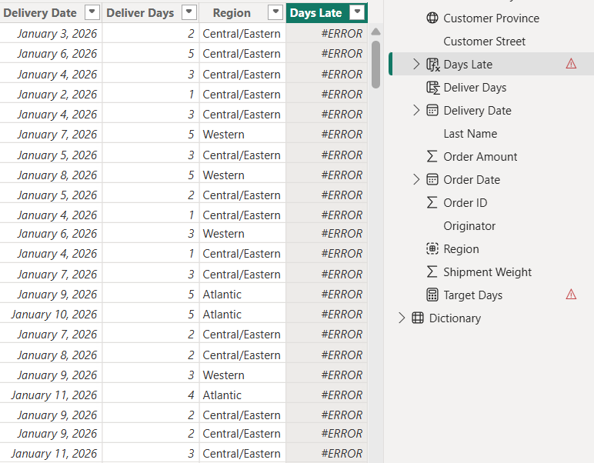Click the calendar icon for Delivery Date
The height and width of the screenshot is (463, 594).
click(x=432, y=110)
